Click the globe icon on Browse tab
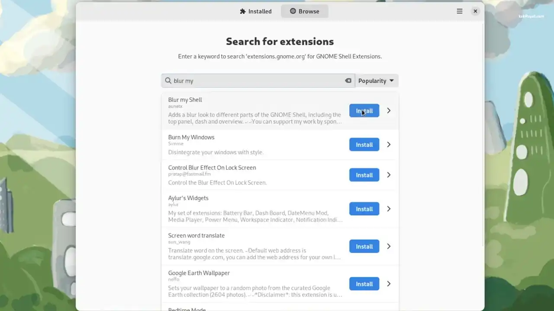The image size is (554, 311). pyautogui.click(x=293, y=11)
